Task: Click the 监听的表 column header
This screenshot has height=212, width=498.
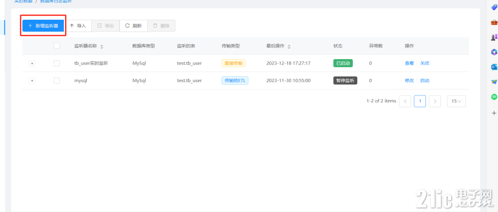Action: [186, 46]
